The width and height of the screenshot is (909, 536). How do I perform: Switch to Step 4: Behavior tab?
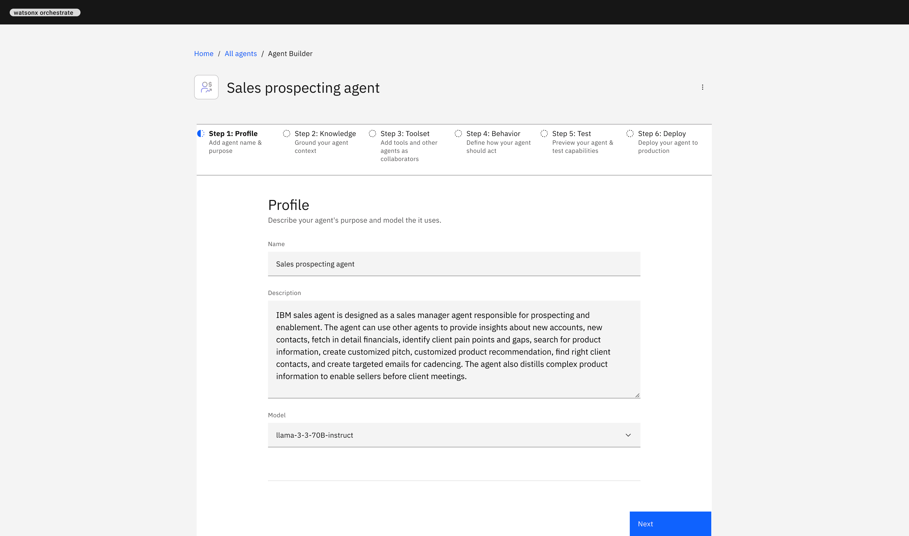point(493,134)
